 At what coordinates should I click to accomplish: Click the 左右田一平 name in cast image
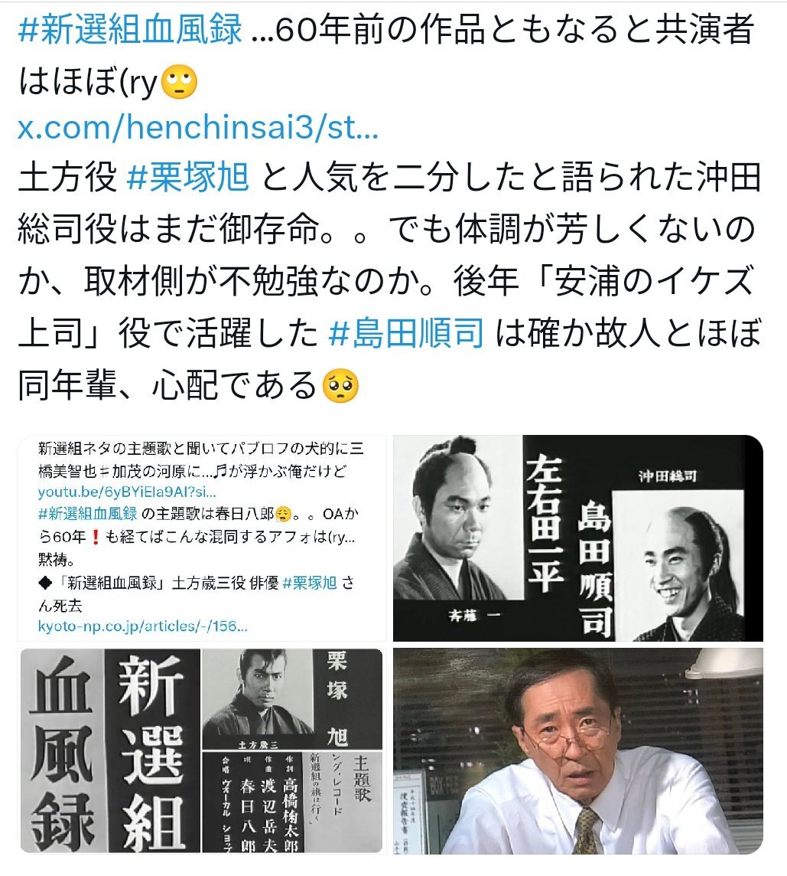point(545,522)
